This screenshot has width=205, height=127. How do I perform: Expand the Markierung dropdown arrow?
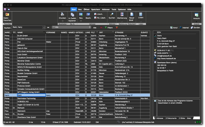click(122, 22)
